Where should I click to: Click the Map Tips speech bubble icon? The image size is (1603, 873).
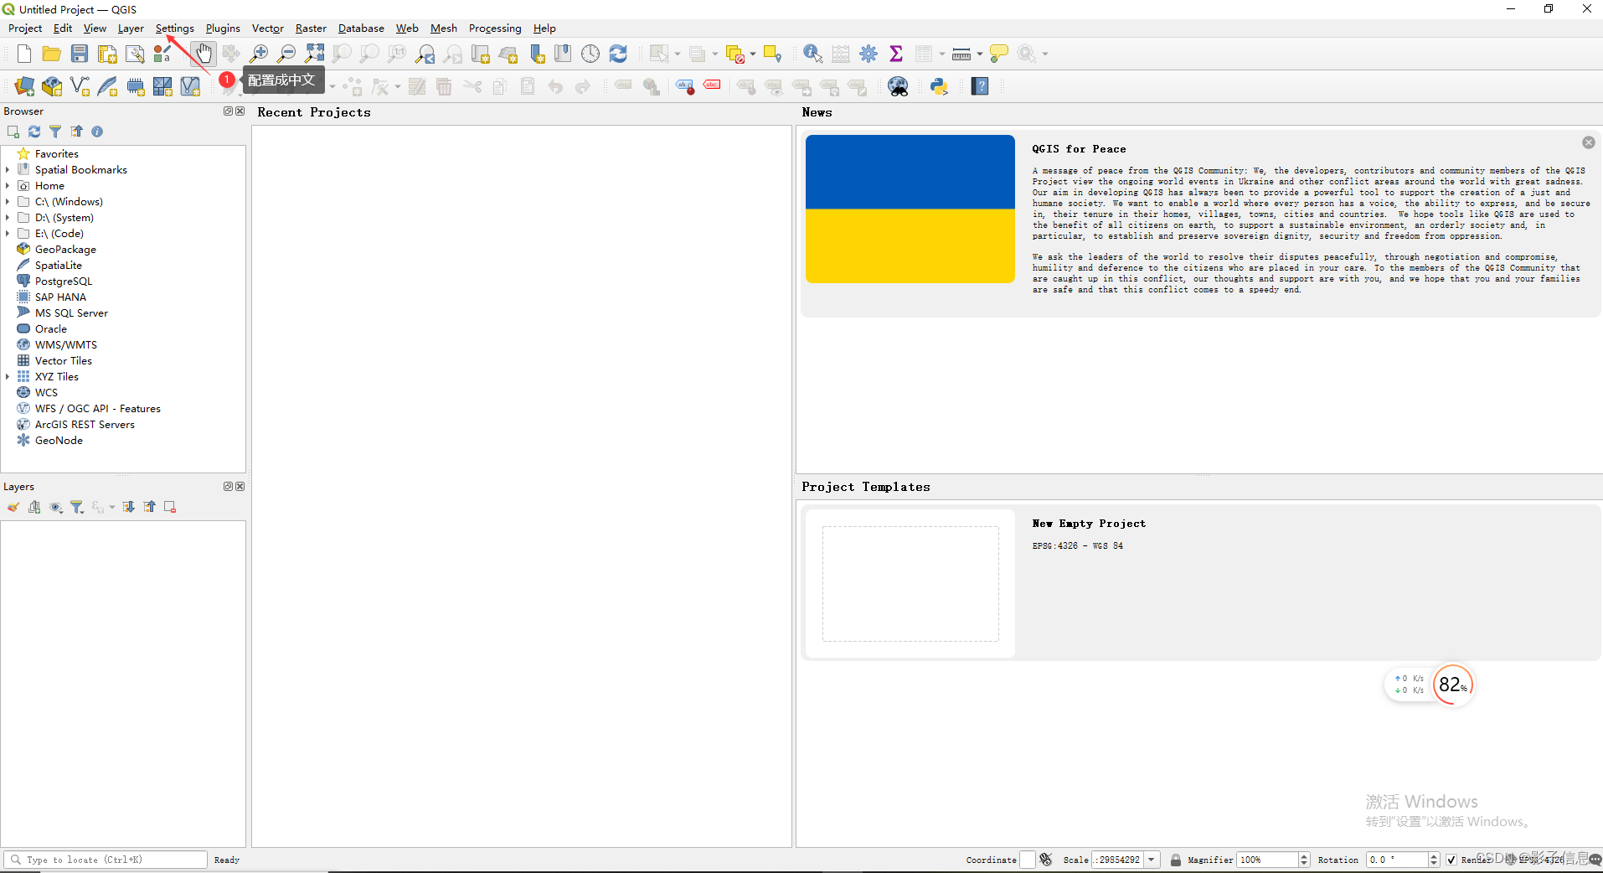tap(998, 54)
